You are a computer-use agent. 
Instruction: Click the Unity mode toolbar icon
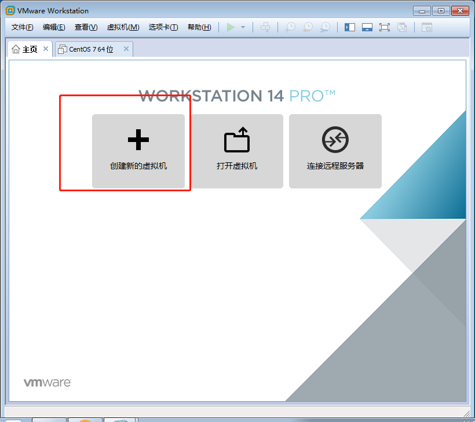point(402,27)
